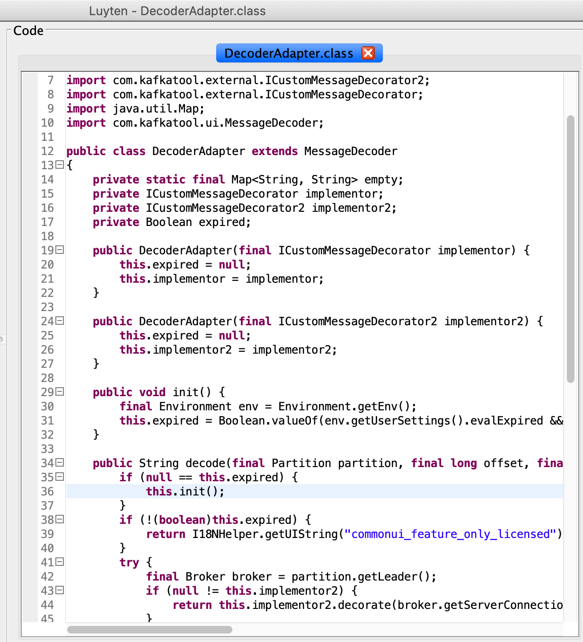Click the split pane handle on left edge
The height and width of the screenshot is (642, 583).
[x=2, y=339]
